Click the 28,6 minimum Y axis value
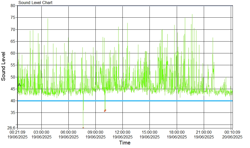 point(11,128)
